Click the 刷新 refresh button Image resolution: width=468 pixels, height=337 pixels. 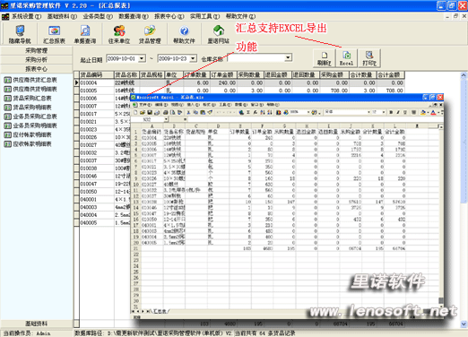coord(324,58)
